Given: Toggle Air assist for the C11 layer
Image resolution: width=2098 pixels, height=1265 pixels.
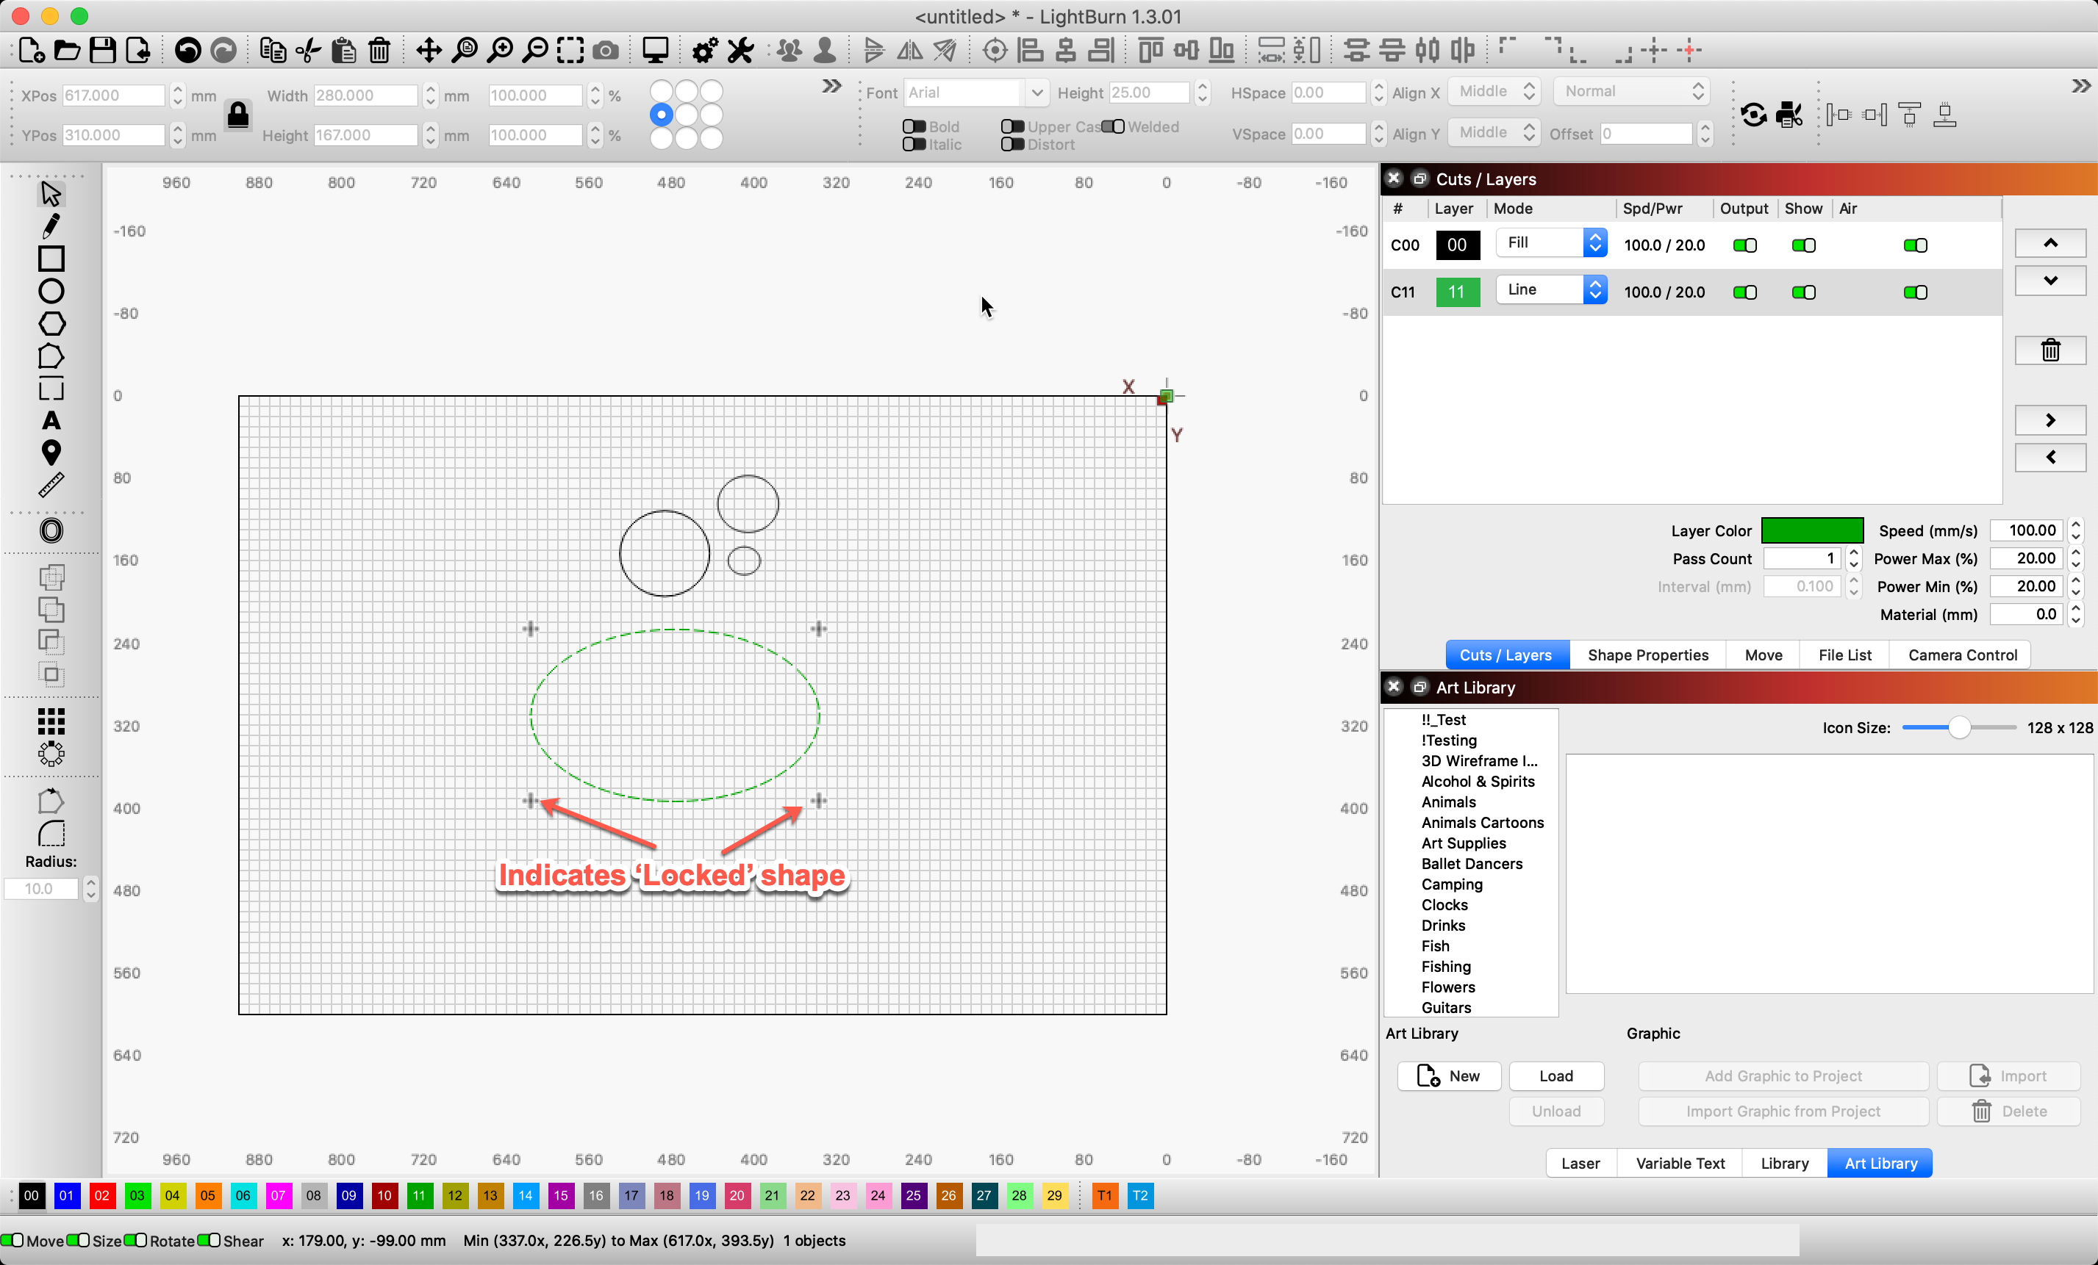Looking at the screenshot, I should 1915,292.
